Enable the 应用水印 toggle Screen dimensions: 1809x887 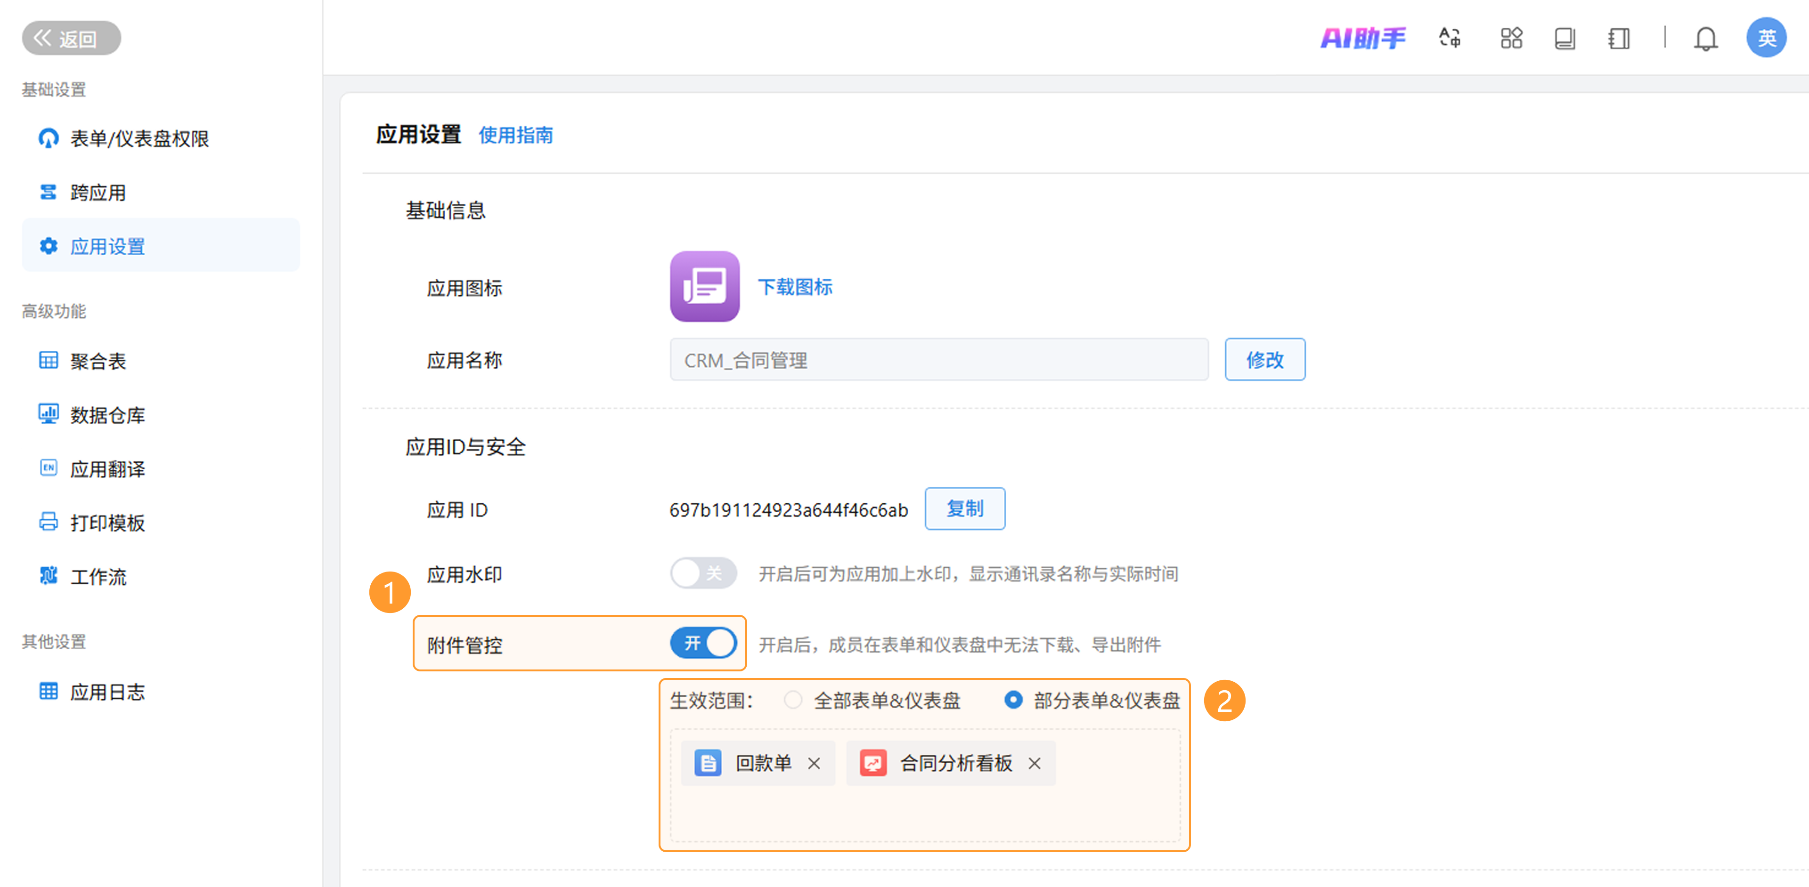pos(703,573)
